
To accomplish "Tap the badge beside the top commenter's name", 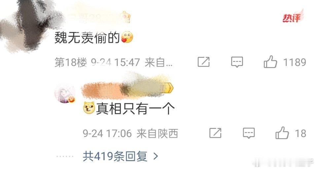I will point(126,17).
